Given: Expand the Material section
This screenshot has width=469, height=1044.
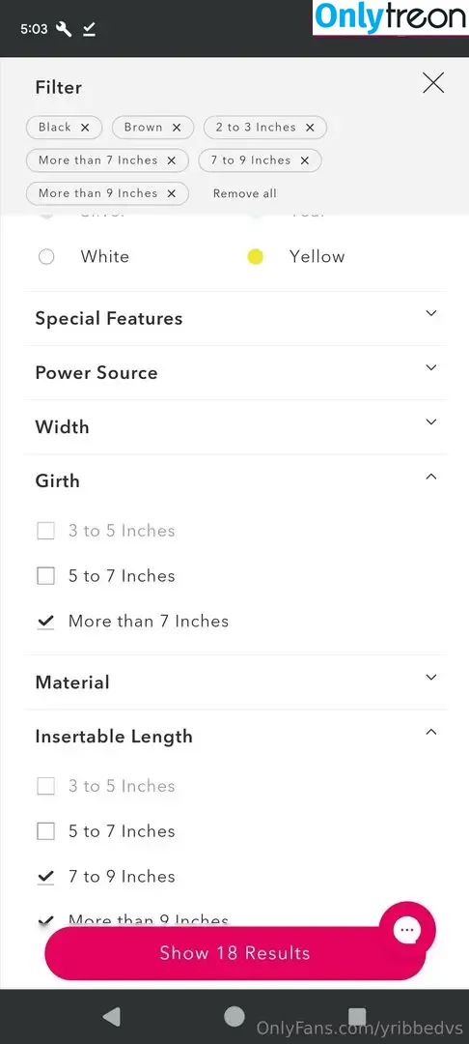Looking at the screenshot, I should coord(235,682).
